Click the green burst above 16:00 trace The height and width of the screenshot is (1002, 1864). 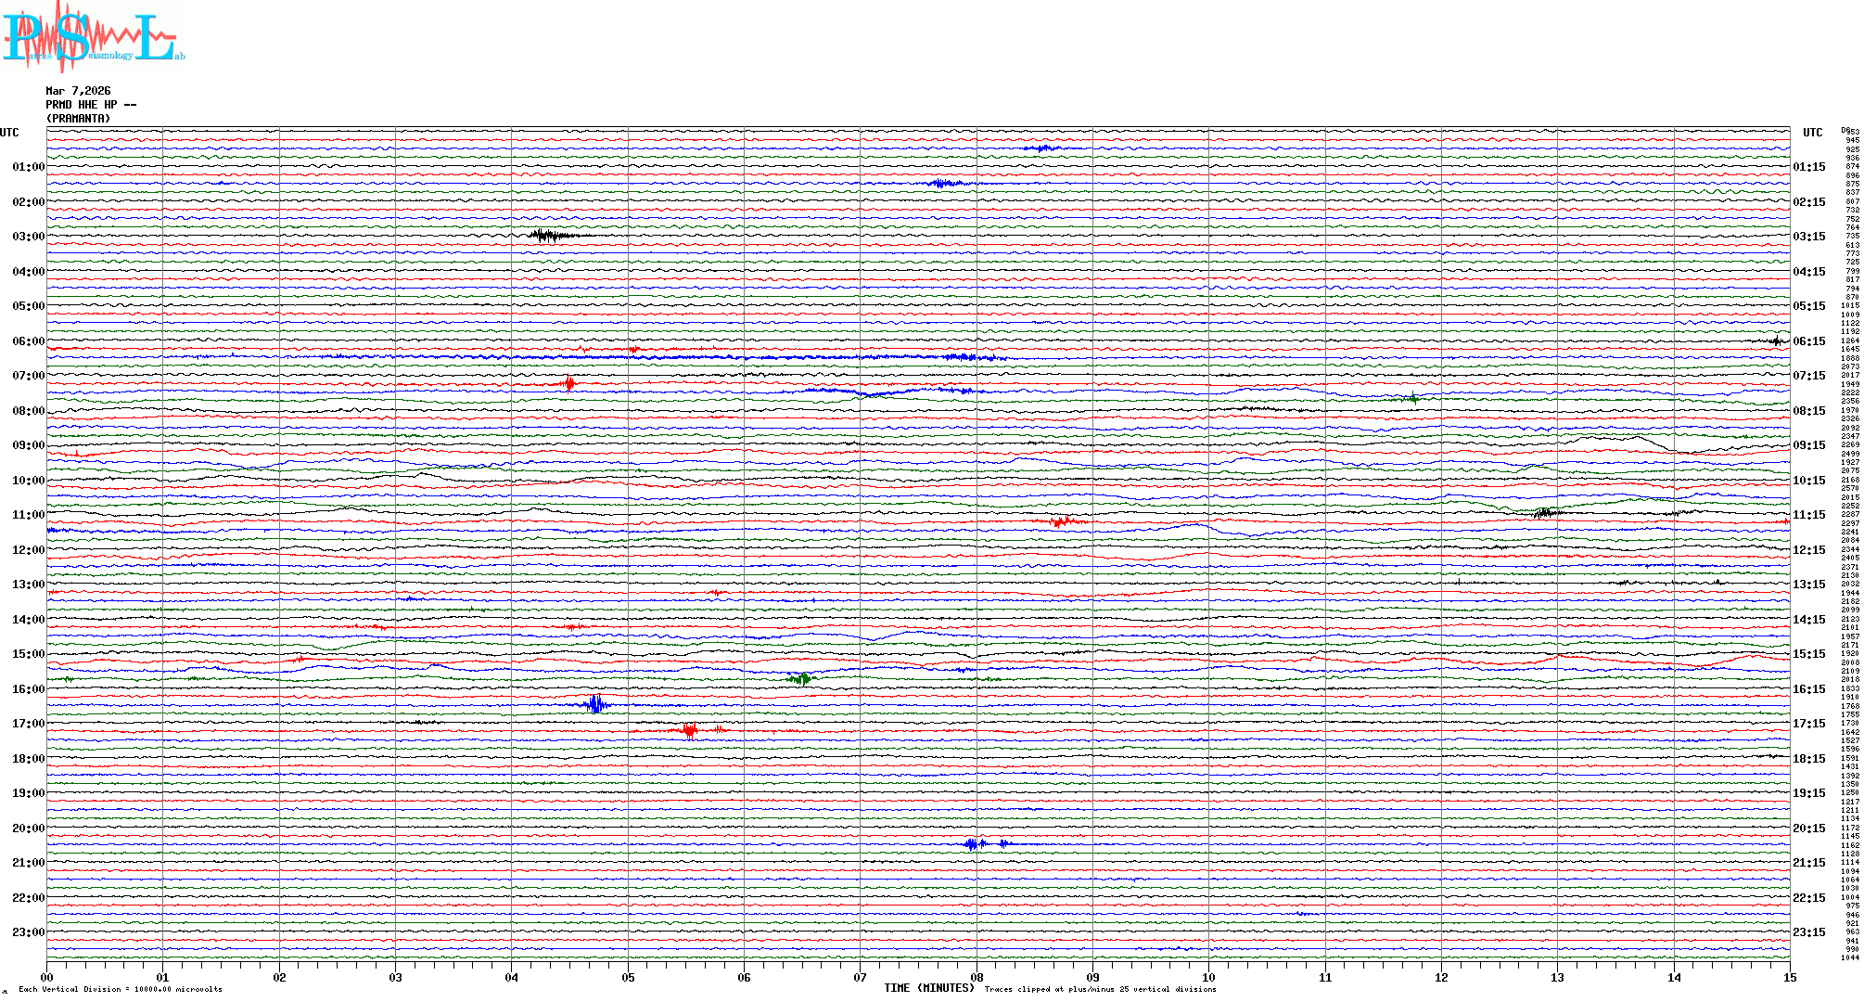tap(800, 679)
